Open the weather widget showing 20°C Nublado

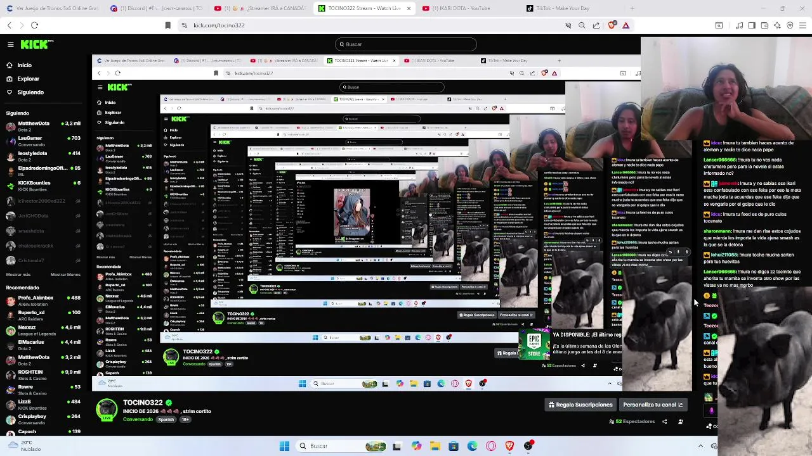(x=25, y=446)
